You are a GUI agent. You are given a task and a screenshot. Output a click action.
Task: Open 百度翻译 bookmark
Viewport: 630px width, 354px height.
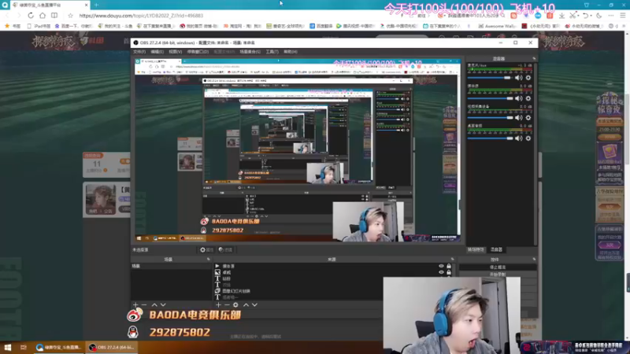pyautogui.click(x=321, y=26)
